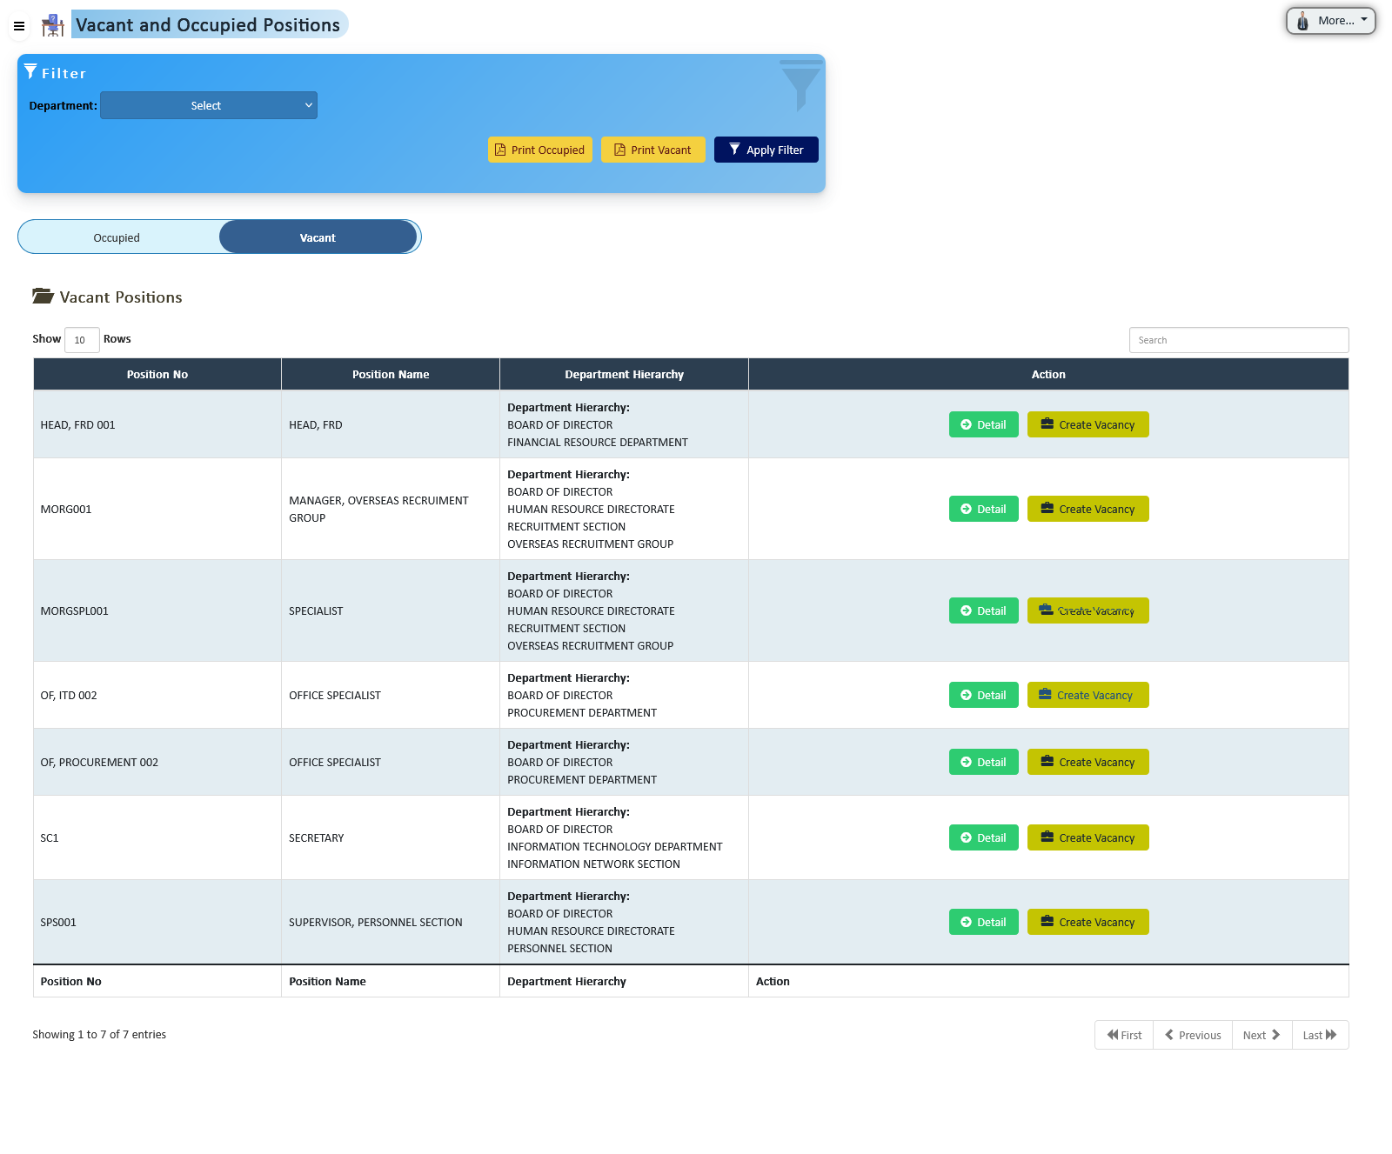
Task: Switch to the Occupied positions view
Action: [117, 237]
